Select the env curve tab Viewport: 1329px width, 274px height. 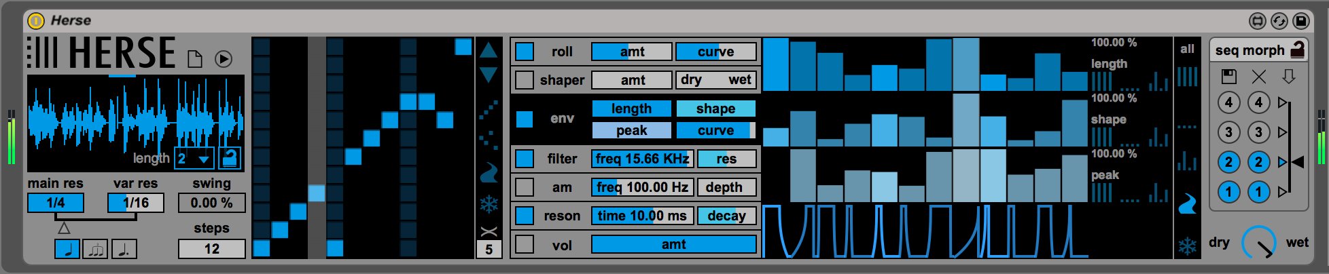point(715,130)
